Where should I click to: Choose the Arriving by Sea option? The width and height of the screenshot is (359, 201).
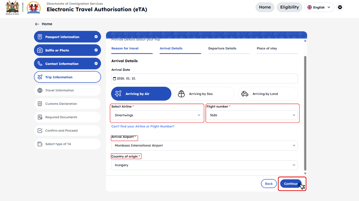pos(204,94)
